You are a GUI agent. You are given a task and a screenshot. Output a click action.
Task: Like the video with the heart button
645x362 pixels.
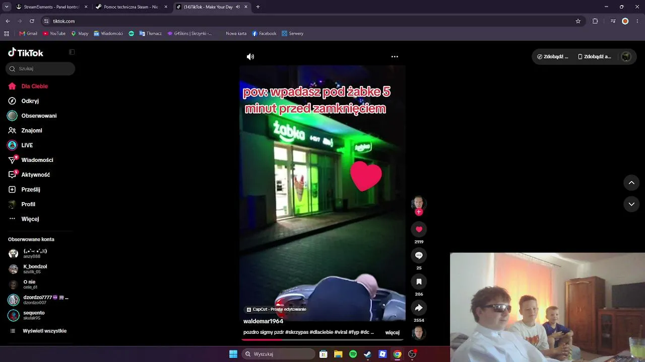pos(419,229)
